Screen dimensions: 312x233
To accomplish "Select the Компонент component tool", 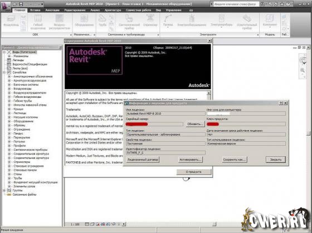I will [x=270, y=21].
